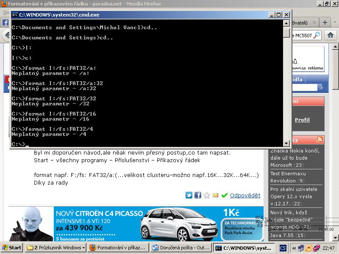Click the magnifier search icon in Firefox
This screenshot has height=254, width=339.
coord(317,35)
